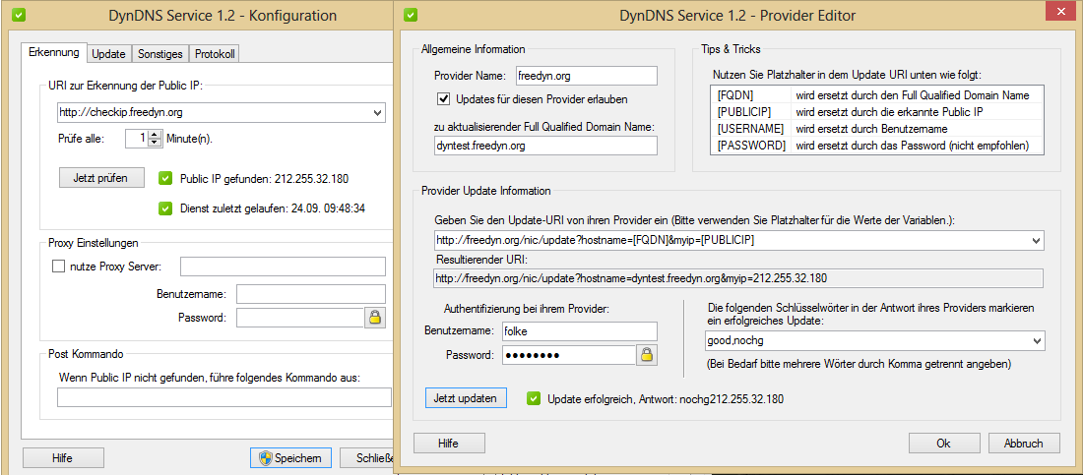Click the Provider Name input field
This screenshot has height=475, width=1083.
(x=585, y=76)
